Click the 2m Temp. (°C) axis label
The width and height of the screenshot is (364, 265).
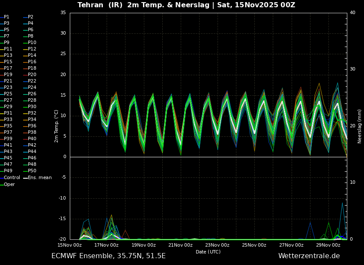(x=57, y=126)
